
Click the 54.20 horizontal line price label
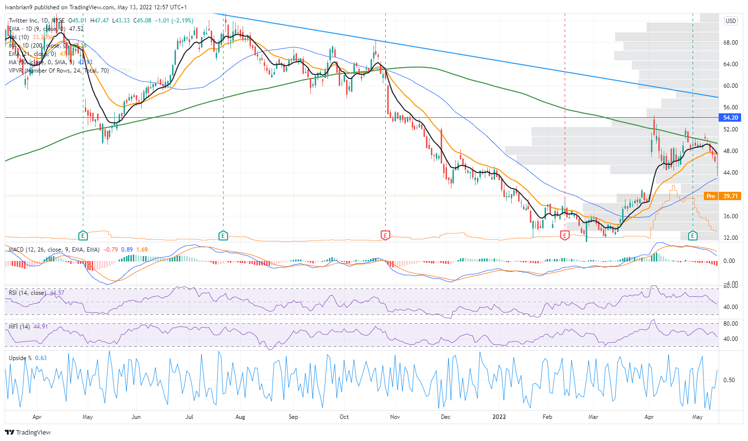[x=730, y=118]
